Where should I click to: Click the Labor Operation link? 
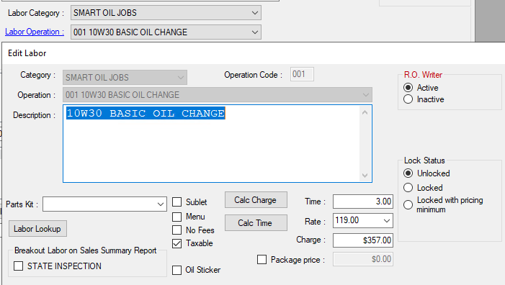coord(35,32)
